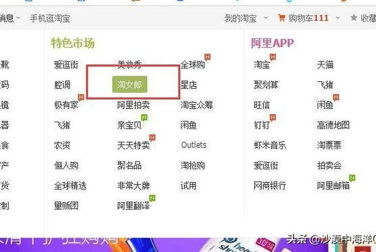
Task: Open the 淘票票 app link
Action: pos(329,145)
